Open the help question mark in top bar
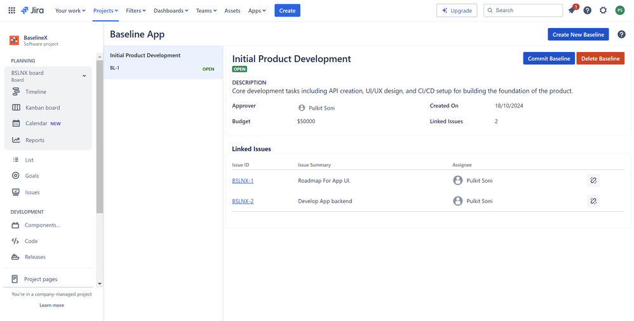 (588, 11)
